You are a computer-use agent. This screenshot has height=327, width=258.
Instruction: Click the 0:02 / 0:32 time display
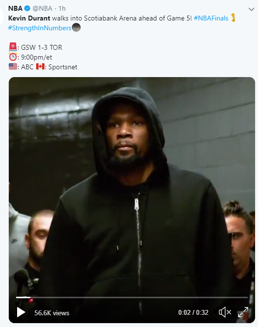click(x=193, y=312)
